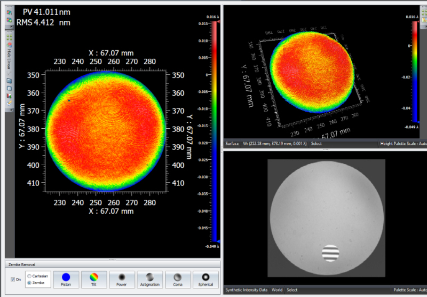Image resolution: width=427 pixels, height=297 pixels.
Task: Click the Piston Zernike removal button
Action: pos(66,279)
